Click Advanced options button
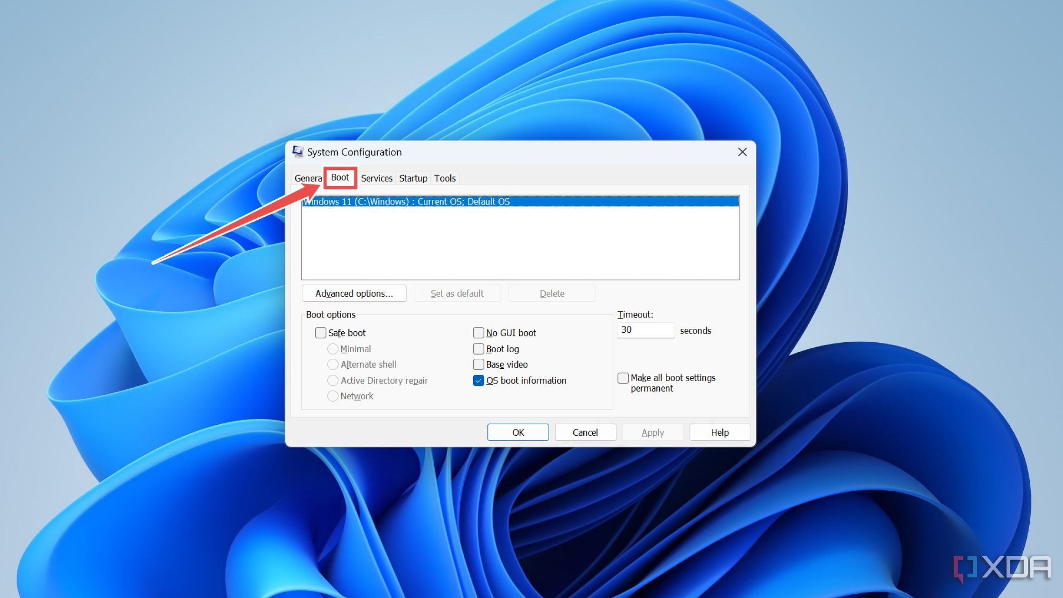Screen dimensions: 1063x598 point(354,293)
